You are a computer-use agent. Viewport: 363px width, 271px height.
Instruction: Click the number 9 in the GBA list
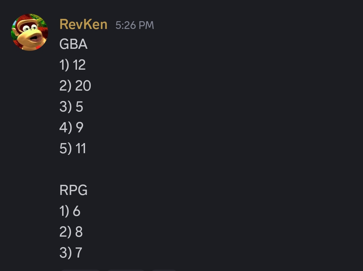pyautogui.click(x=80, y=128)
